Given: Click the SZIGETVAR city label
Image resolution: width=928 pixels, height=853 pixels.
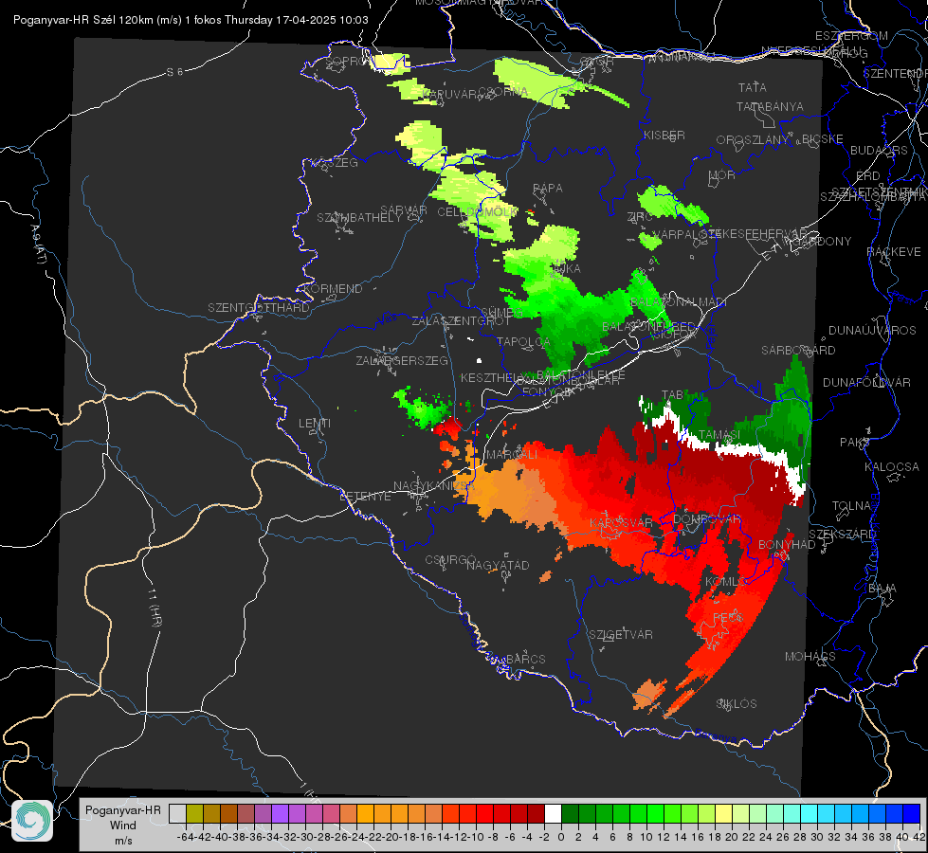Looking at the screenshot, I should click(621, 635).
